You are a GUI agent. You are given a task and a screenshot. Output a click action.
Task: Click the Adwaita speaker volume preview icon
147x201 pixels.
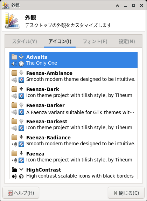[x=14, y=64]
